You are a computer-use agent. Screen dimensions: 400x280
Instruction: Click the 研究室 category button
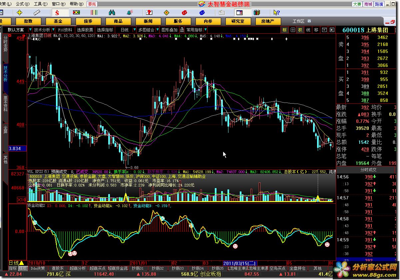(238, 21)
